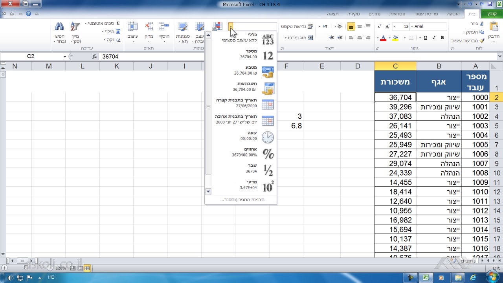Toggle Bold formatting
Screen dimensions: 503x283
click(x=442, y=38)
